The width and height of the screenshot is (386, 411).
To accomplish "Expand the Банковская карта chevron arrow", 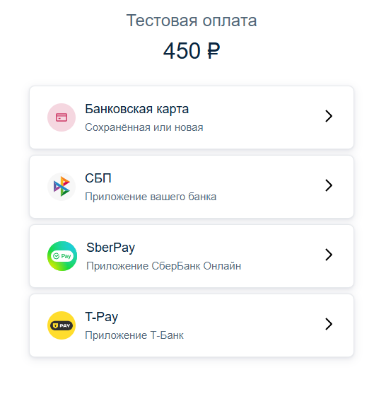I will click(x=329, y=116).
